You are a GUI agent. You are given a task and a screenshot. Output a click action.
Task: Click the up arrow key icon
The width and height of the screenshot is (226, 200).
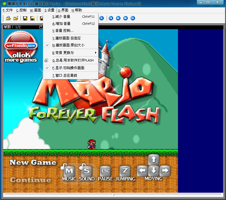154,159
